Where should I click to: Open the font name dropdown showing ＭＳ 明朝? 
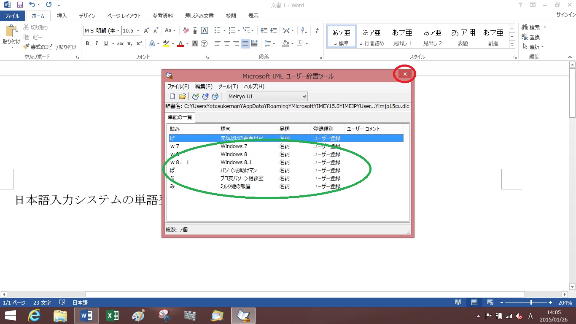tap(118, 30)
